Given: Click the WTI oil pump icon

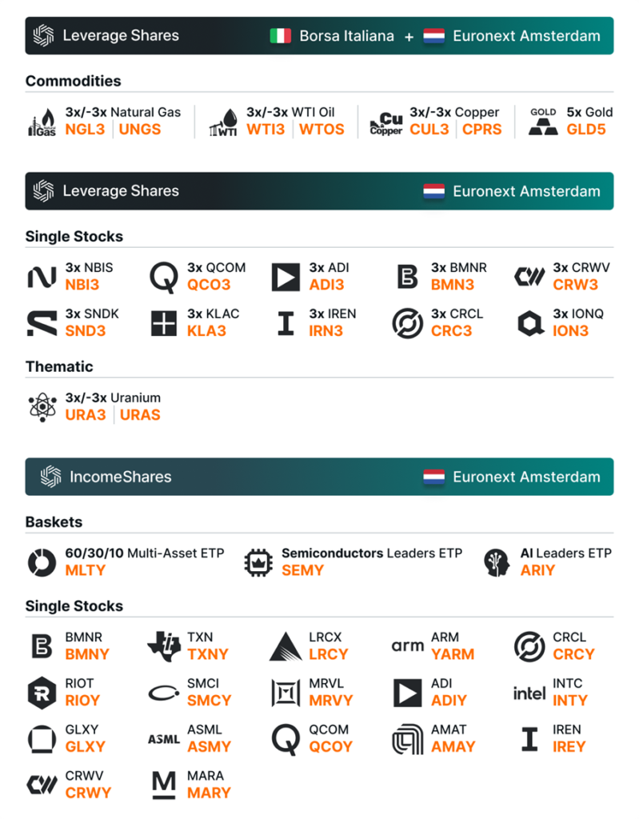Looking at the screenshot, I should coord(224,122).
